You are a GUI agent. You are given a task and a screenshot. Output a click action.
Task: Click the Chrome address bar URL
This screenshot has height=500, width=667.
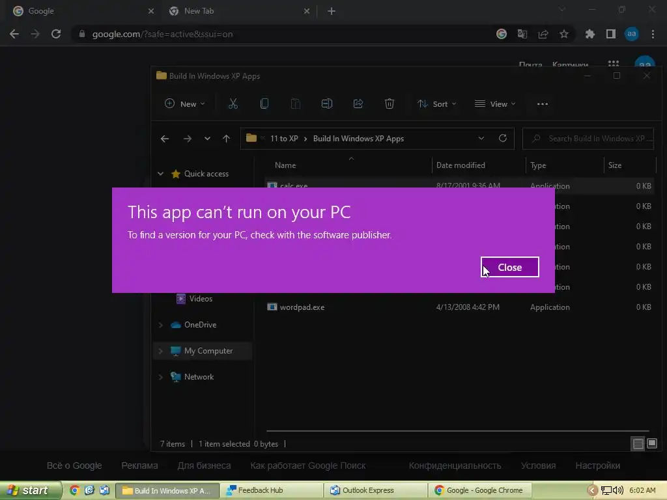[162, 34]
